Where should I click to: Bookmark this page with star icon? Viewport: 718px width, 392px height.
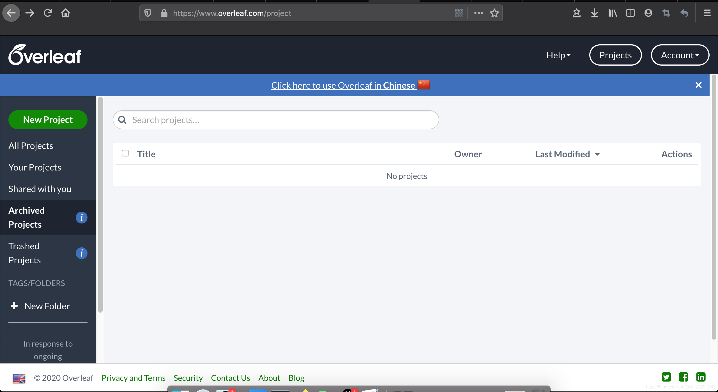[x=494, y=13]
